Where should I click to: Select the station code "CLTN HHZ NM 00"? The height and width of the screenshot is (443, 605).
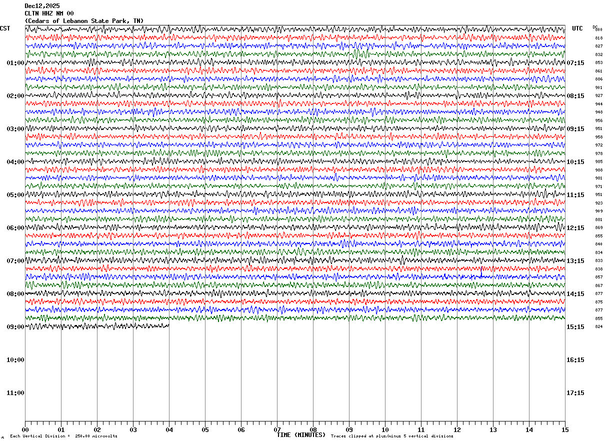(49, 13)
